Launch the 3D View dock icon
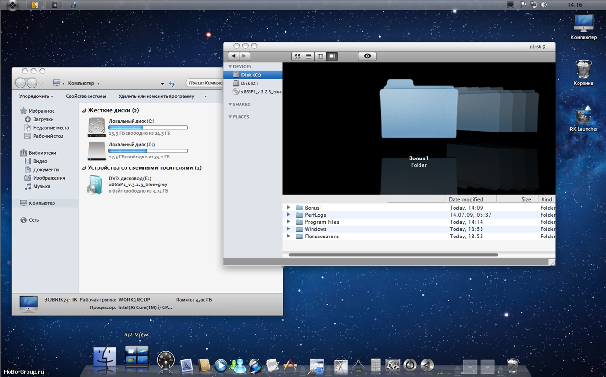The height and width of the screenshot is (377, 606). point(136,356)
